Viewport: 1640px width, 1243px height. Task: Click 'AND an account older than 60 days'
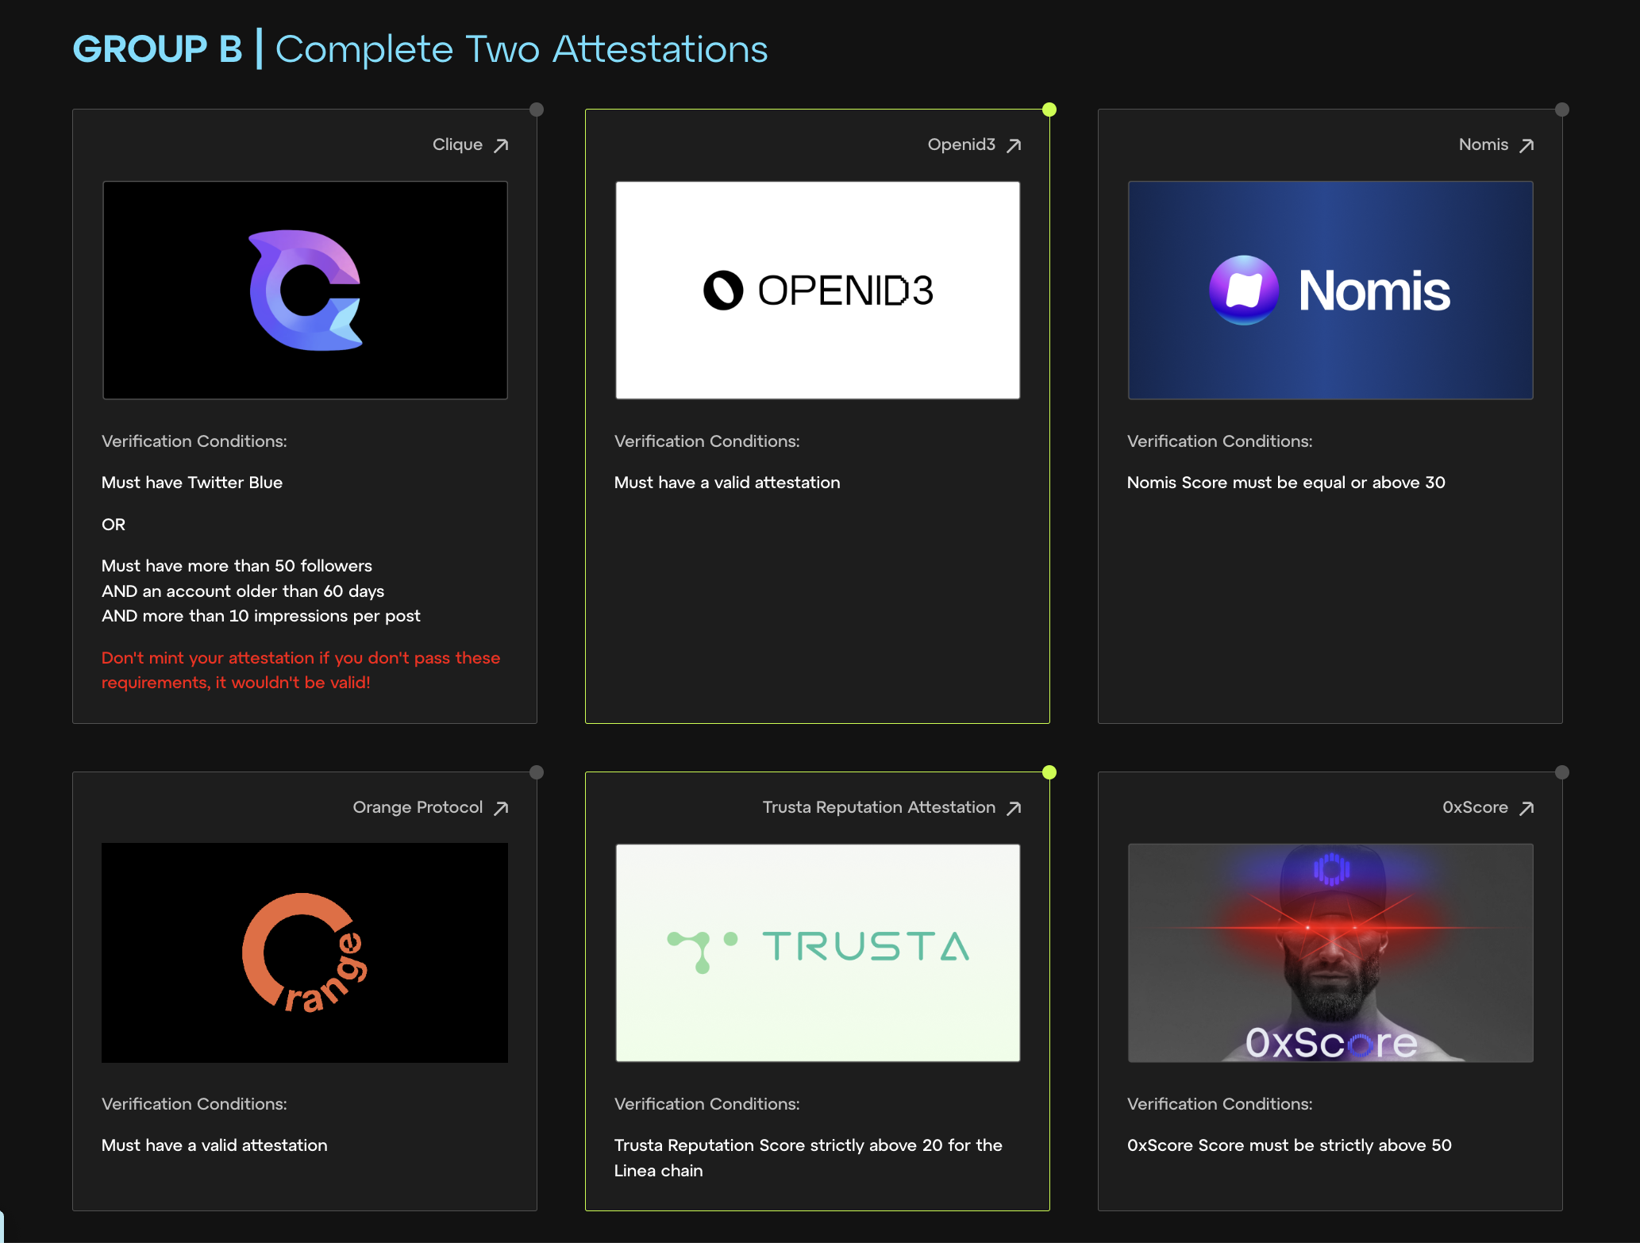(243, 591)
